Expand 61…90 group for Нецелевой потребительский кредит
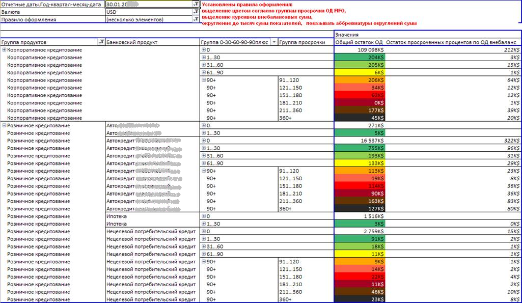This screenshot has height=303, width=522. tap(204, 254)
